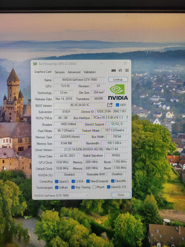The height and width of the screenshot is (247, 185).
Task: Click the Memory Type value GDDR5 (Hynix)
Action: [x=70, y=137]
